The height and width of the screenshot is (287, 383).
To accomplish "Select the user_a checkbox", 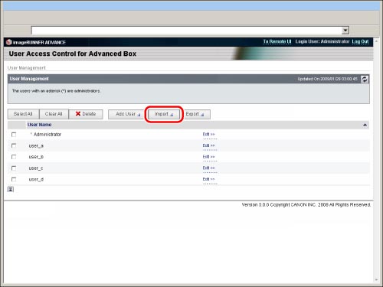I will 14,145.
